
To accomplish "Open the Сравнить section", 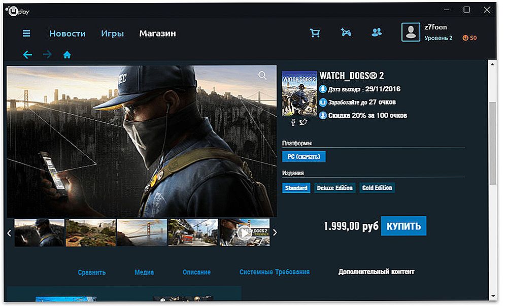I will [x=92, y=273].
